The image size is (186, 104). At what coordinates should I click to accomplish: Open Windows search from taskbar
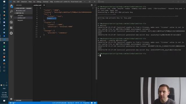4,5
